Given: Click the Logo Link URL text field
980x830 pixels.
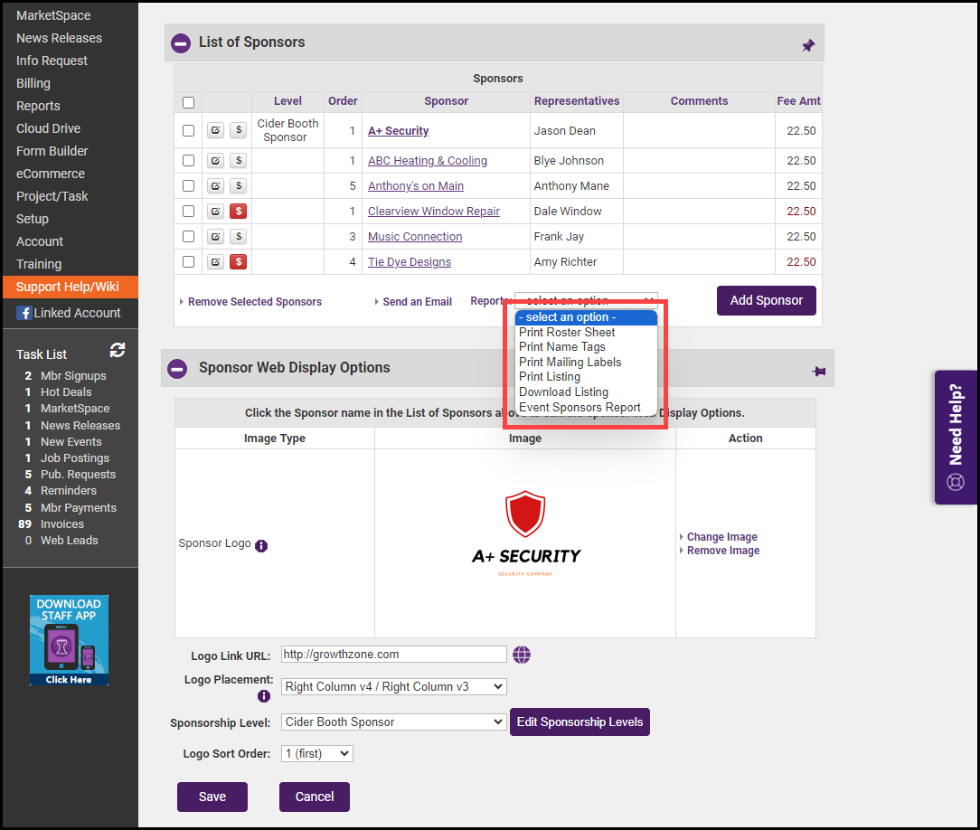Looking at the screenshot, I should pyautogui.click(x=393, y=655).
